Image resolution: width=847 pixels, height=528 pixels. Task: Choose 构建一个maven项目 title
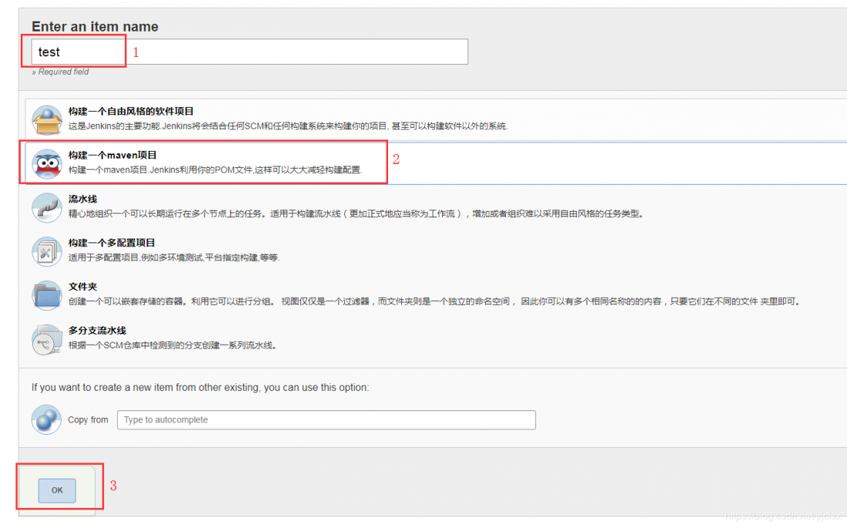[112, 155]
